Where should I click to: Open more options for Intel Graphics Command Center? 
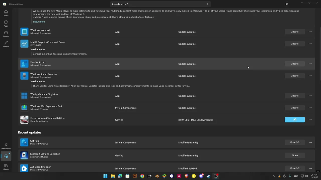pos(310,44)
